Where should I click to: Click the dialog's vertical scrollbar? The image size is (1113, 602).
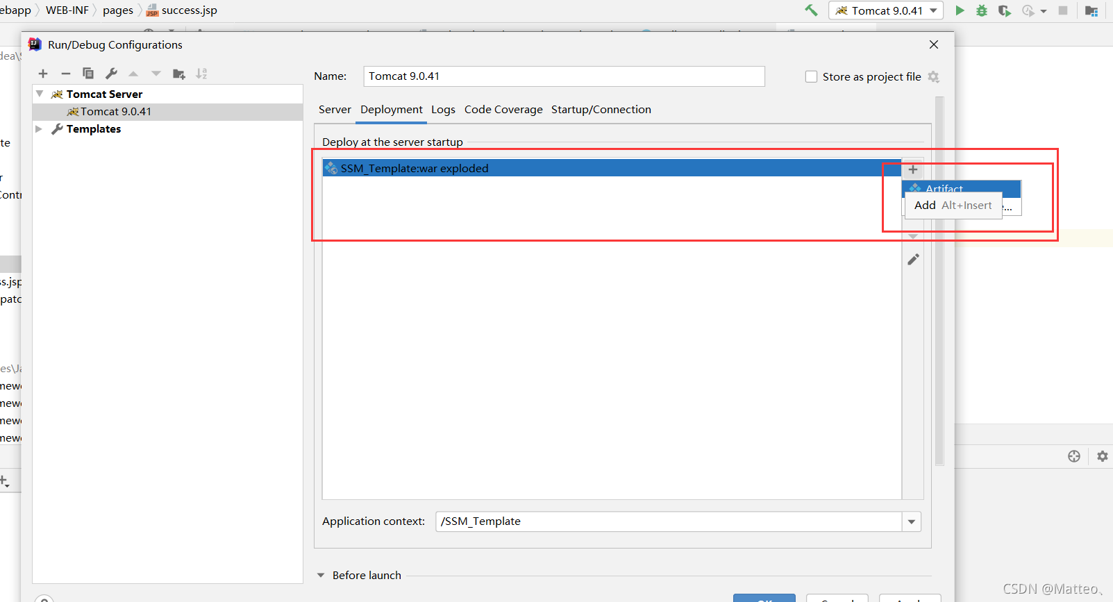click(x=939, y=281)
